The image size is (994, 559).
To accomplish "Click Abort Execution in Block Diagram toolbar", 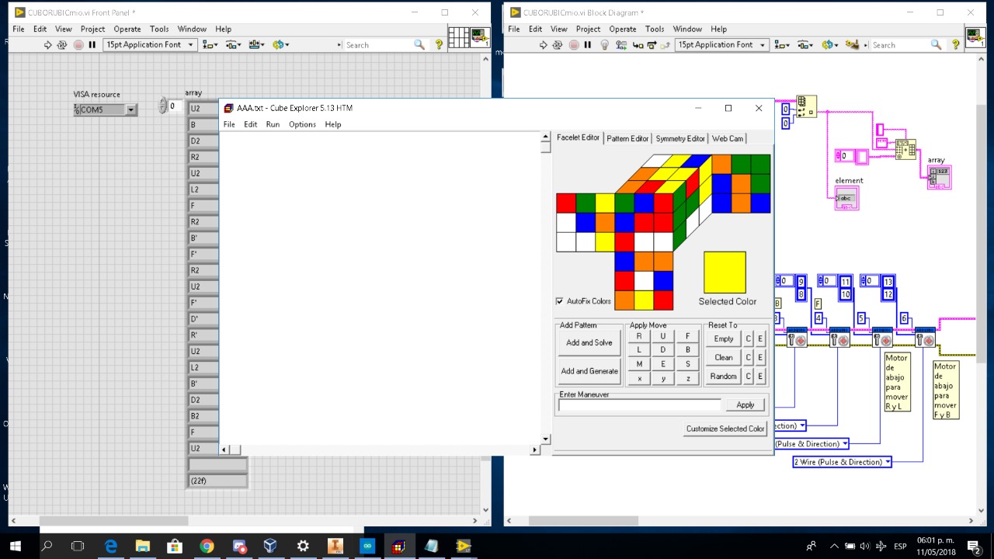I will coord(574,45).
